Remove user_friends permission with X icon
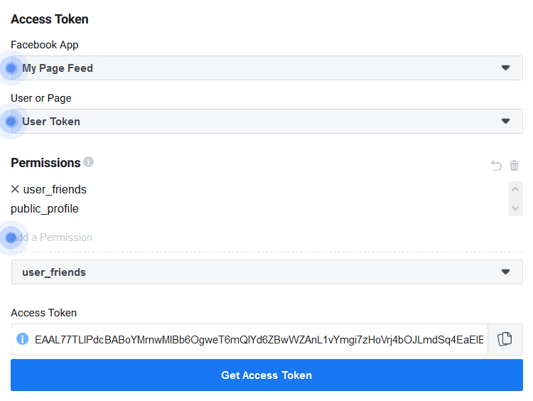The image size is (533, 401). click(x=16, y=189)
